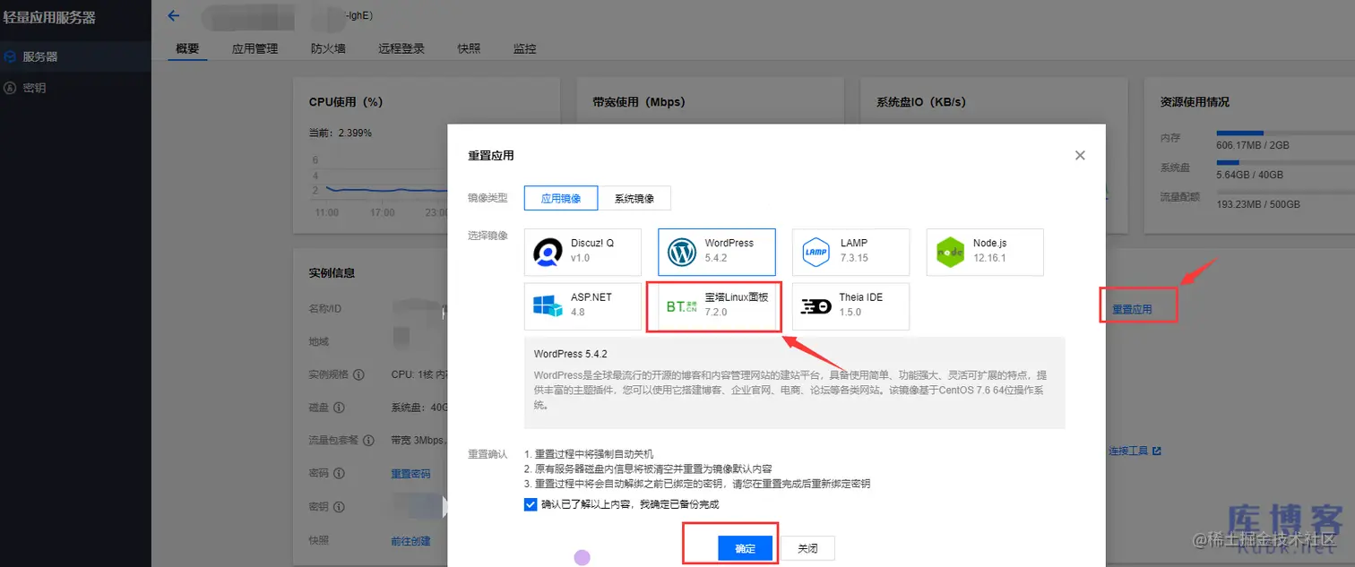1355x567 pixels.
Task: Choose the ASP.NET 4.8 image card
Action: [x=583, y=306]
